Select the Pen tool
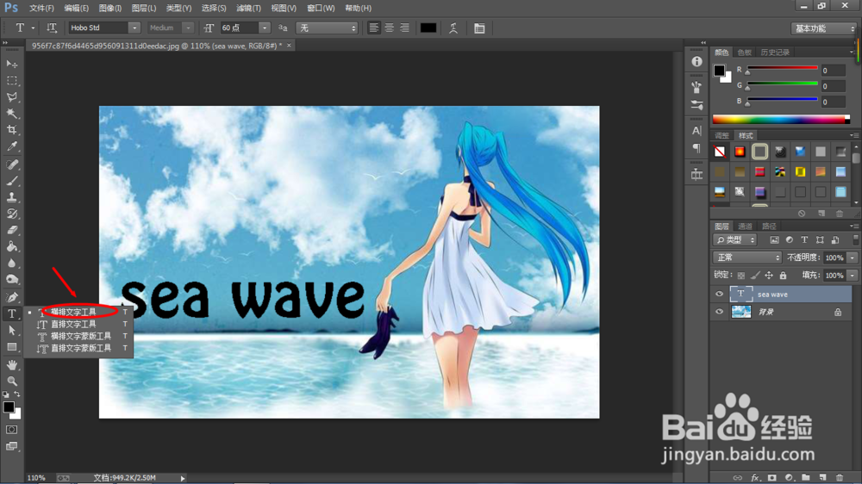Image resolution: width=862 pixels, height=484 pixels. (11, 297)
